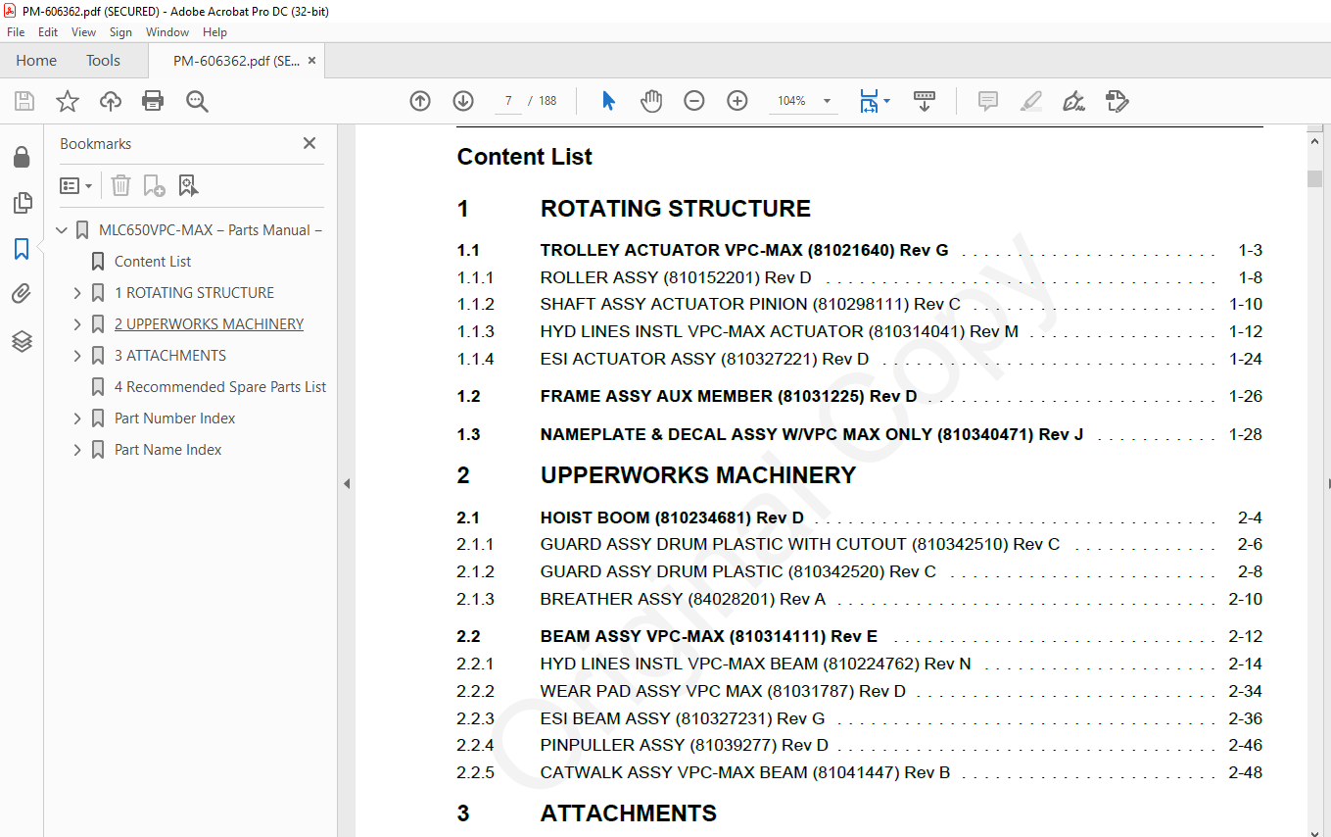This screenshot has height=837, width=1331.
Task: Open the Window menu
Action: [167, 32]
